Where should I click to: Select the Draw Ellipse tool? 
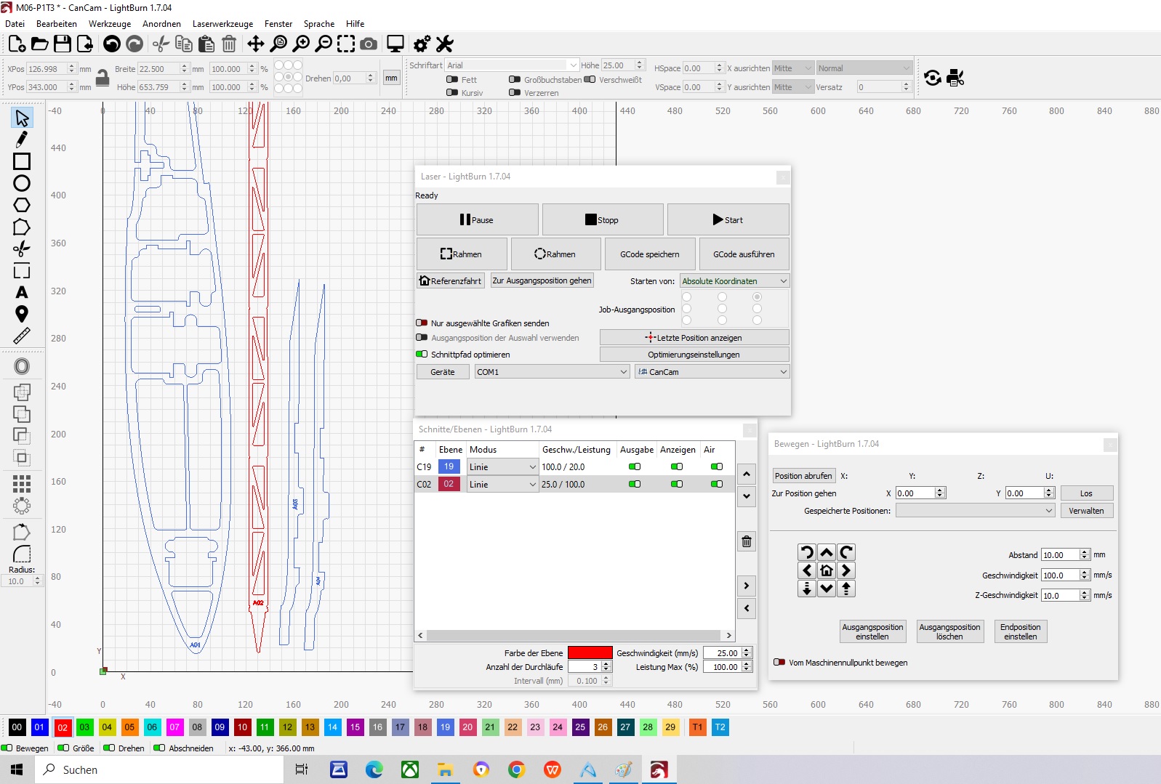[x=22, y=183]
